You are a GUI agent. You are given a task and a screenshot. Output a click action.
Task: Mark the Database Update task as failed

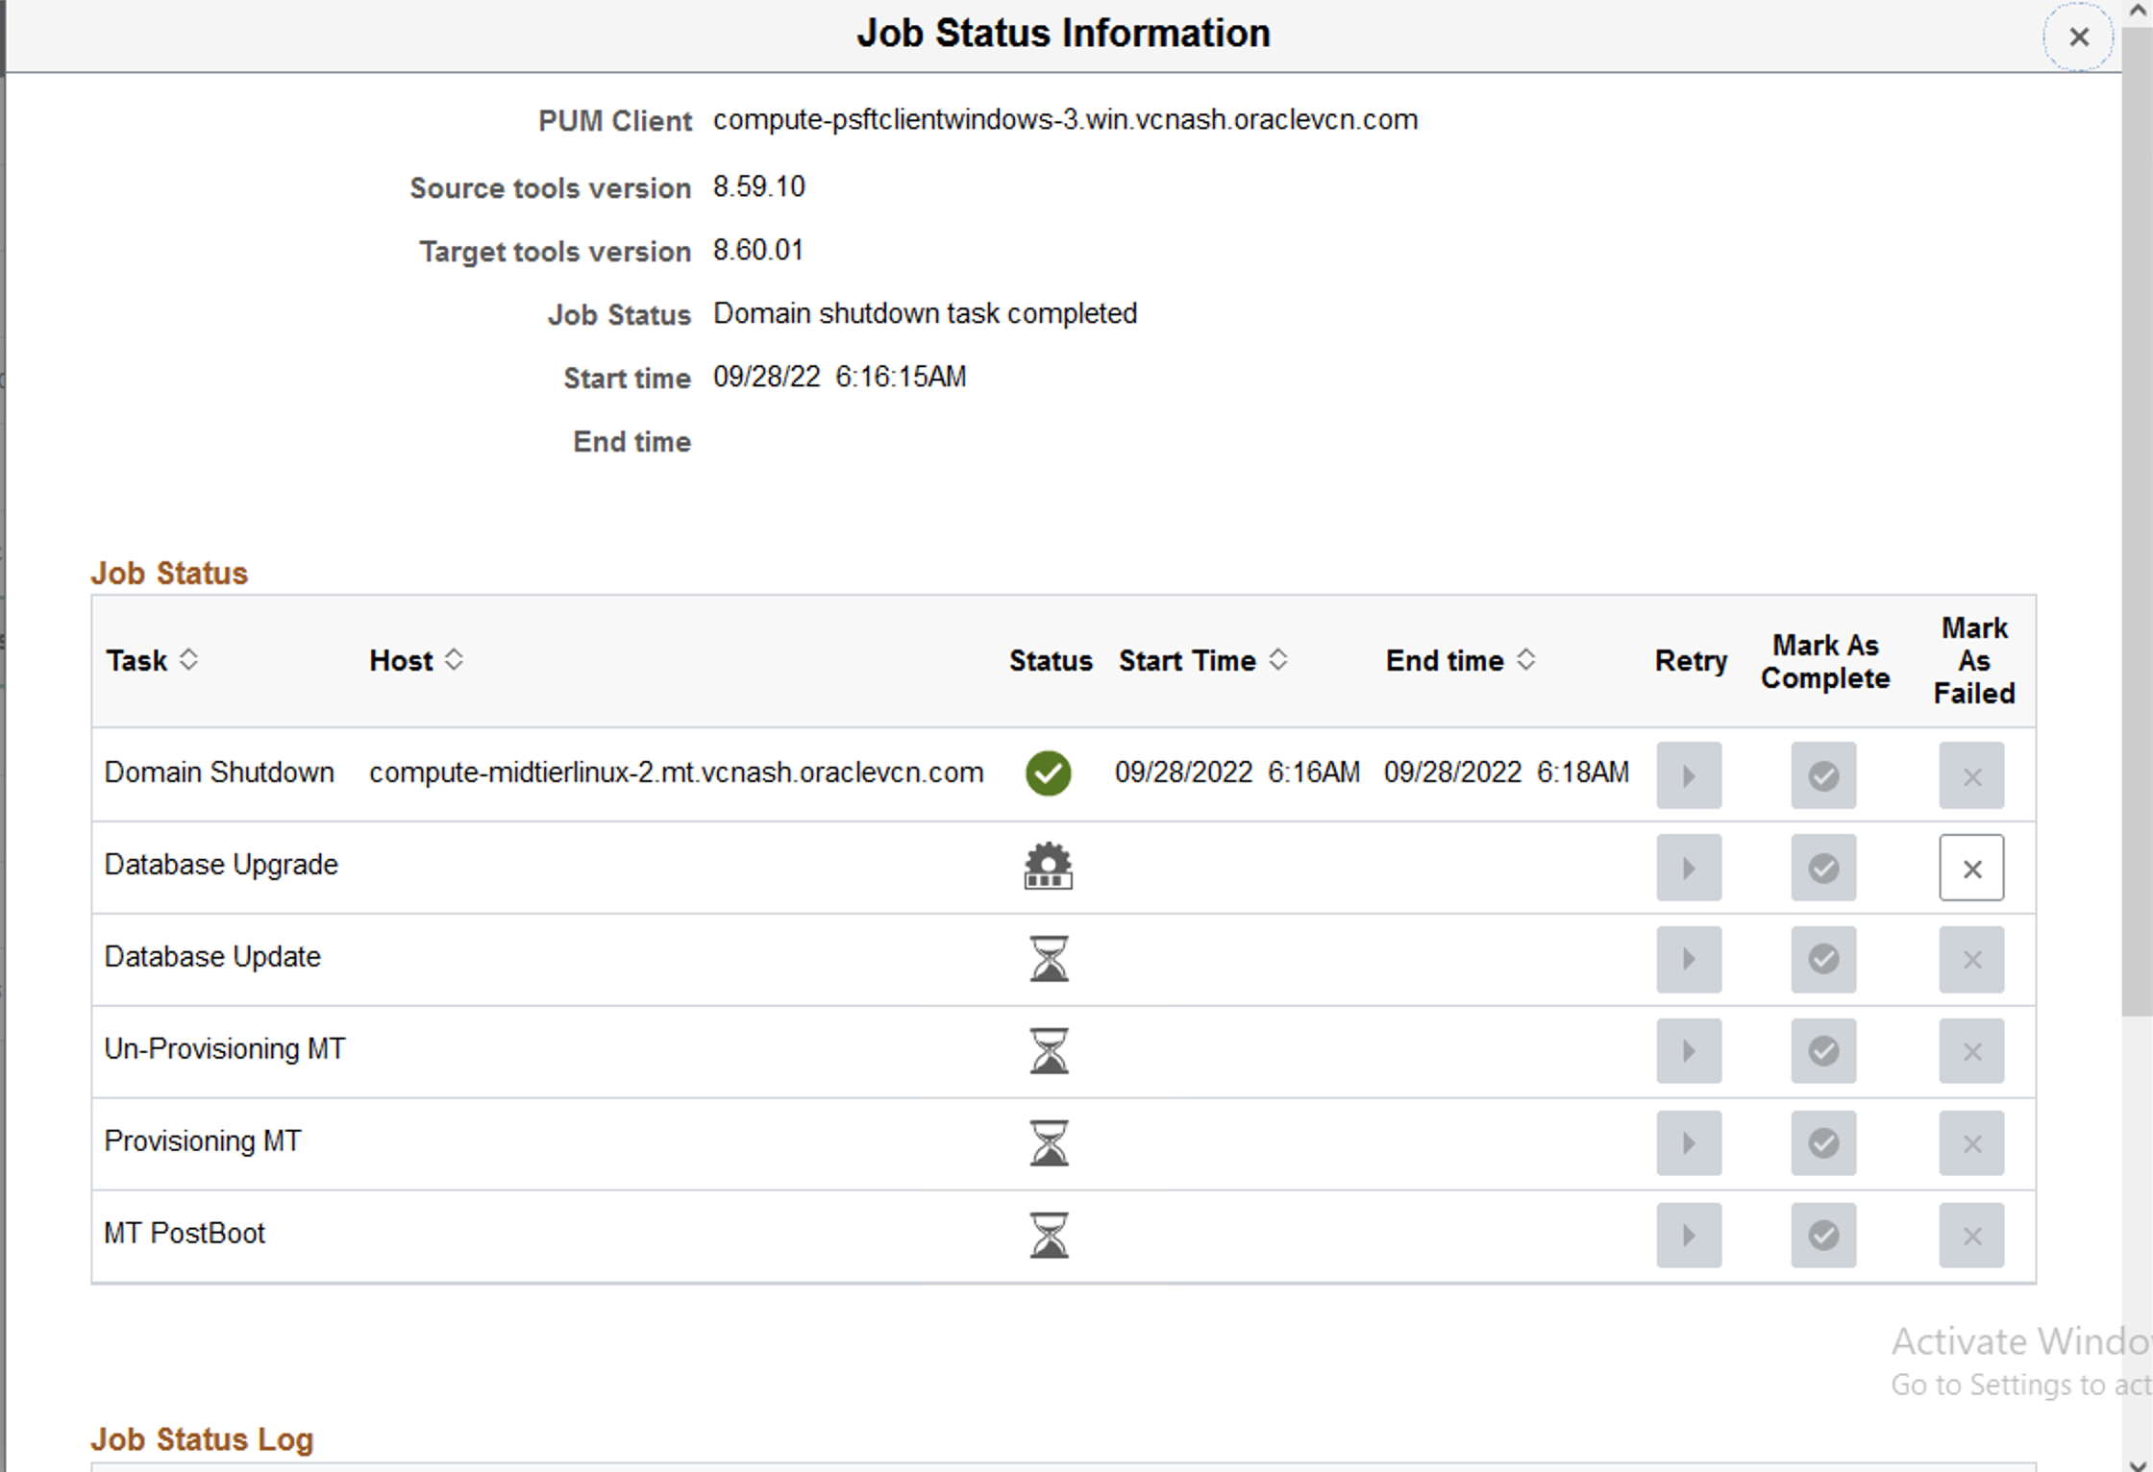[x=1971, y=959]
